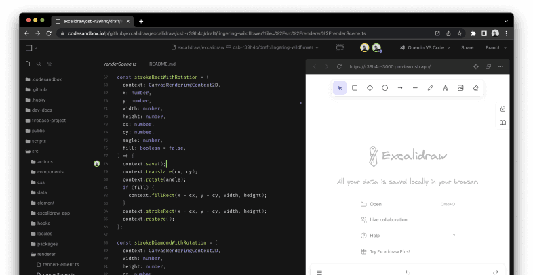Select the Rectangle tool in Excalidraw
This screenshot has height=275, width=533.
pos(355,88)
